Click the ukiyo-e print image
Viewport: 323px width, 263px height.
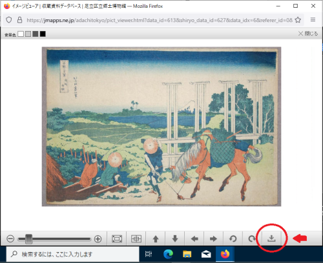tap(161, 127)
